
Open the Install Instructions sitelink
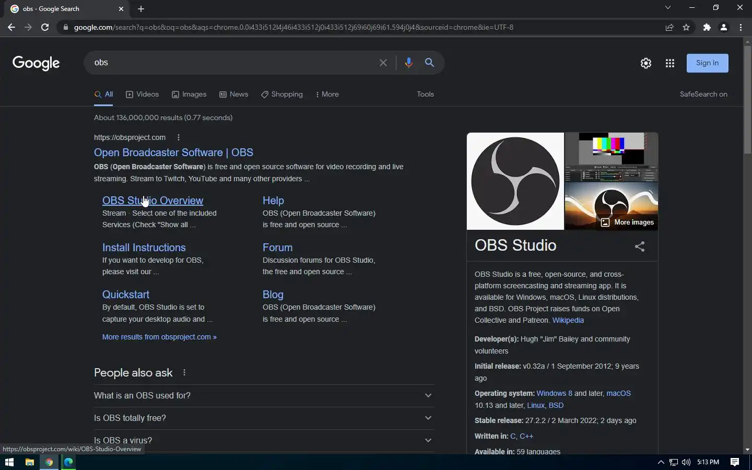click(144, 248)
